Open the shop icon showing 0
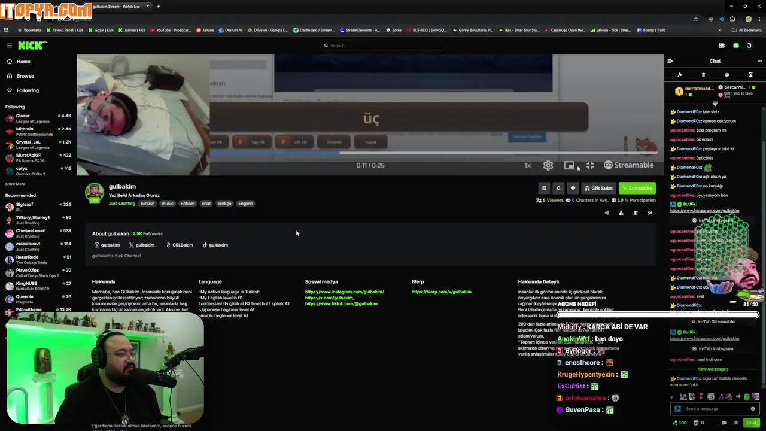 pyautogui.click(x=699, y=423)
